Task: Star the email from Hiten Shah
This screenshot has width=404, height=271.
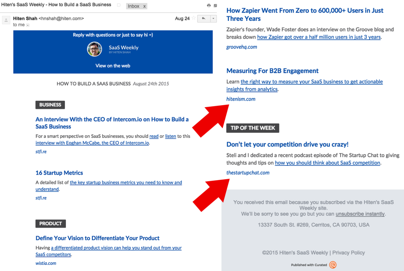Action: point(193,18)
